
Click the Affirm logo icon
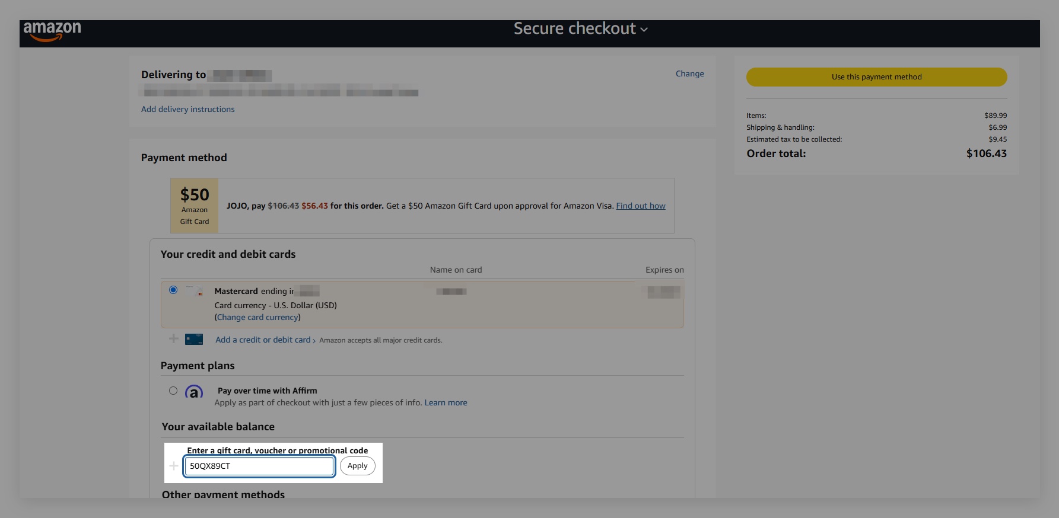[194, 392]
